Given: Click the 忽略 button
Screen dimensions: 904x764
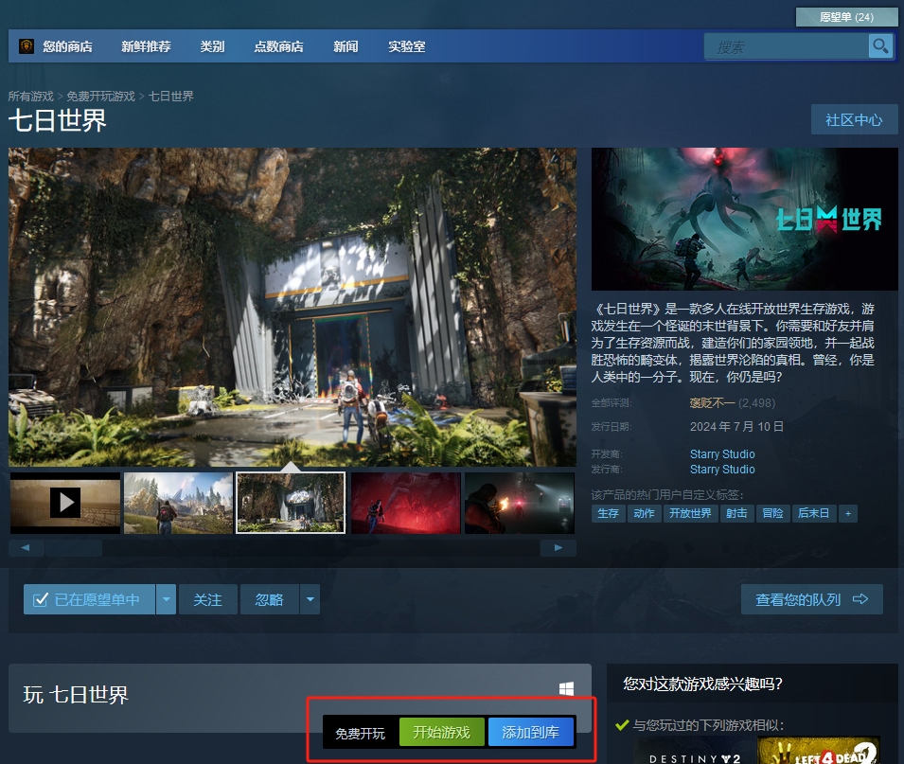Looking at the screenshot, I should click(x=269, y=599).
